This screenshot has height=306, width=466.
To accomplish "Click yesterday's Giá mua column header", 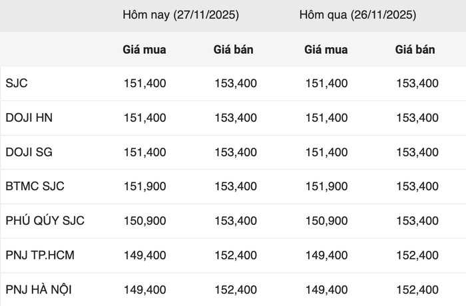I will (324, 50).
